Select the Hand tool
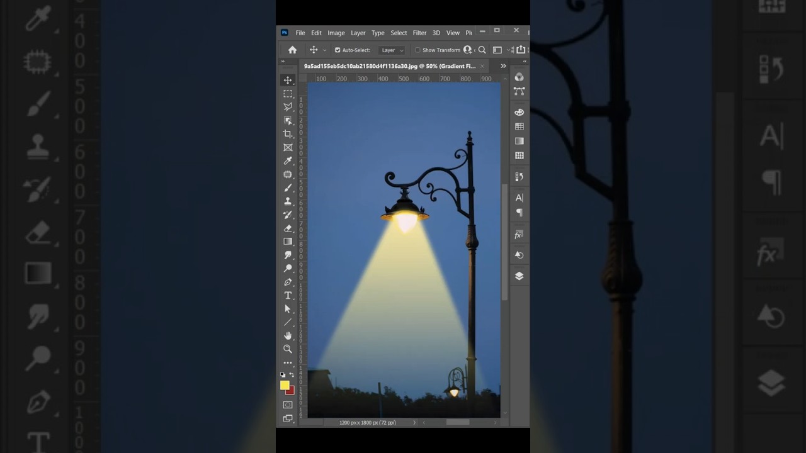The image size is (806, 453). [x=288, y=336]
